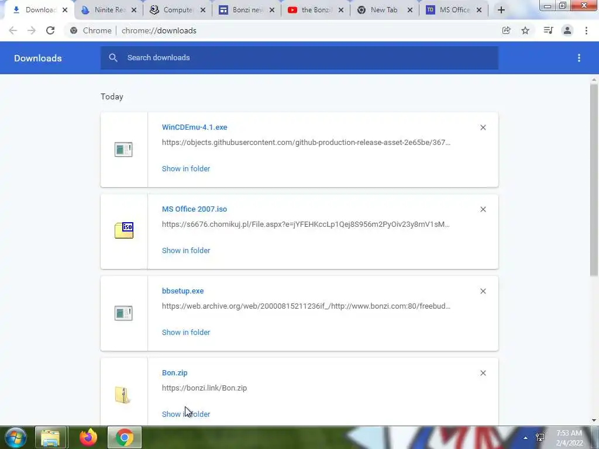Close the Ninite tab

134,11
